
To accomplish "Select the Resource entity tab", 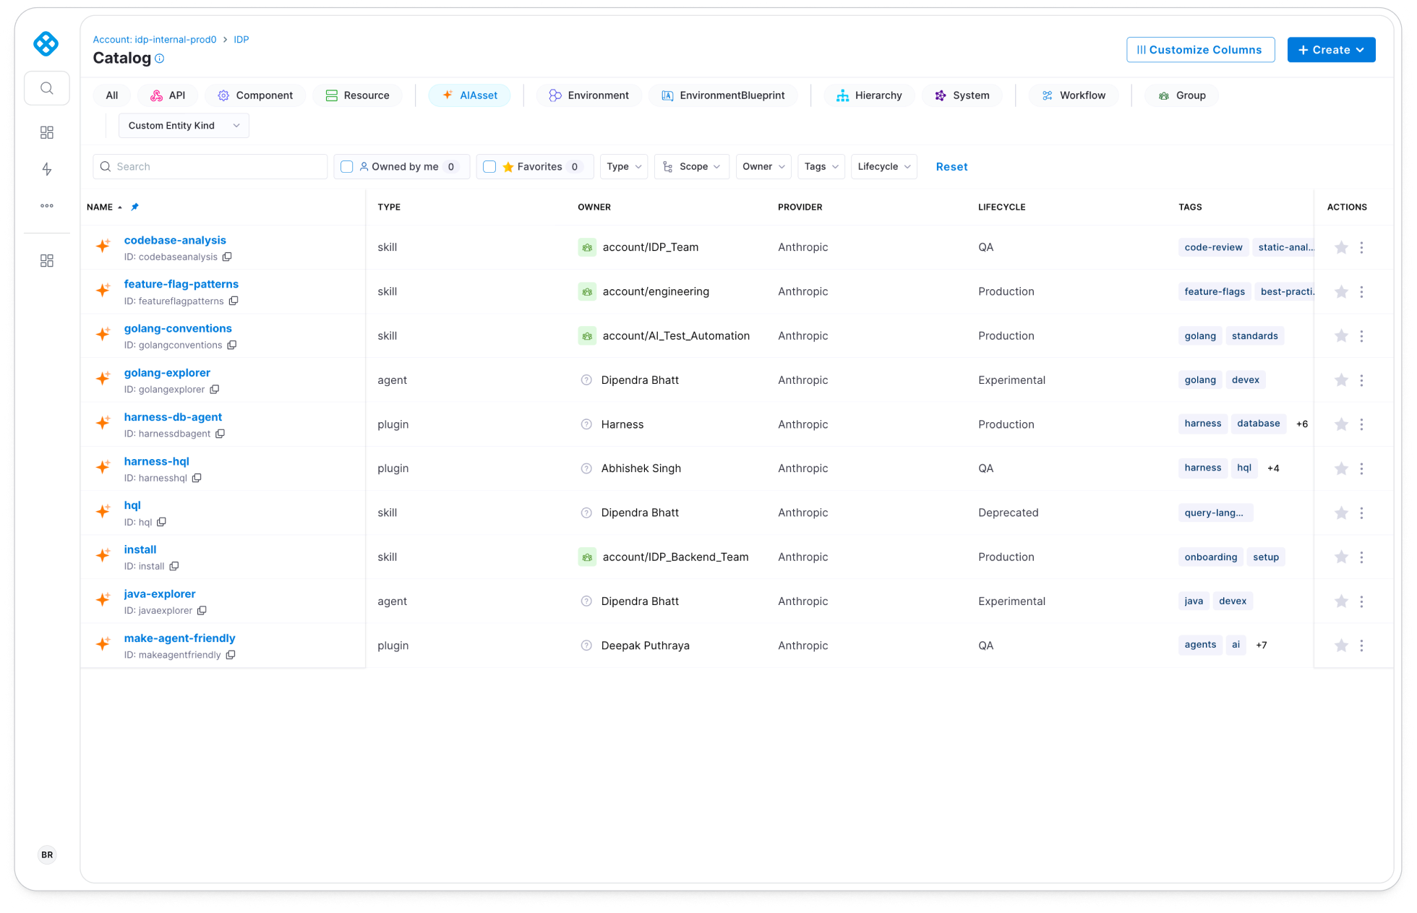I will pyautogui.click(x=358, y=95).
